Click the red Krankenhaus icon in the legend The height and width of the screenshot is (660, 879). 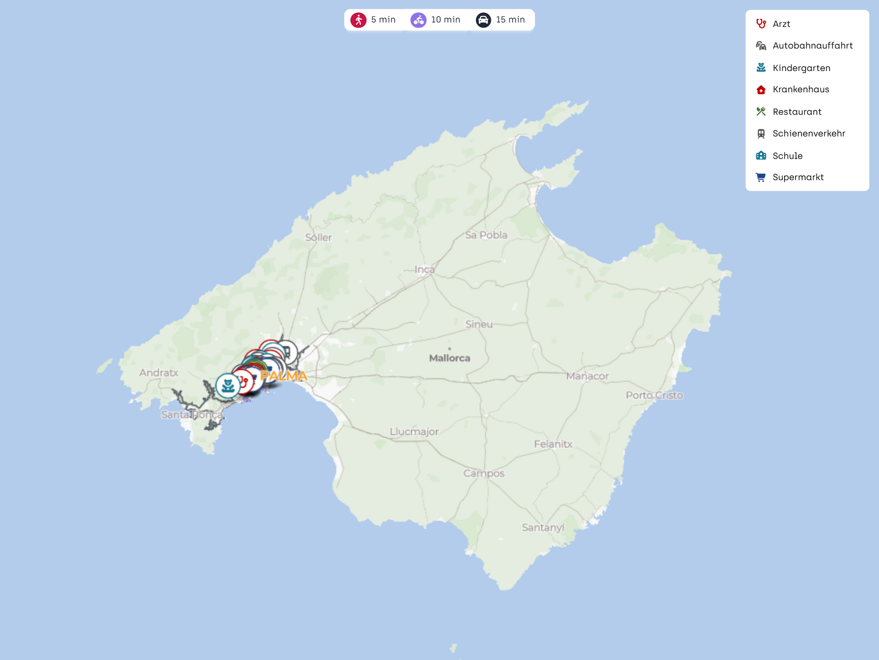click(761, 90)
